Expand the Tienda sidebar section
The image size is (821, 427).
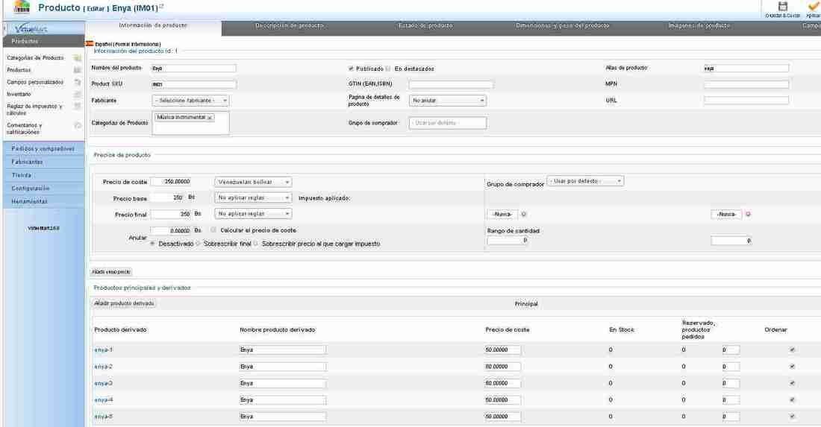pyautogui.click(x=43, y=175)
